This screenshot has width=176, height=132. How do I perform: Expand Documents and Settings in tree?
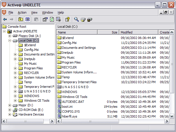(15, 54)
